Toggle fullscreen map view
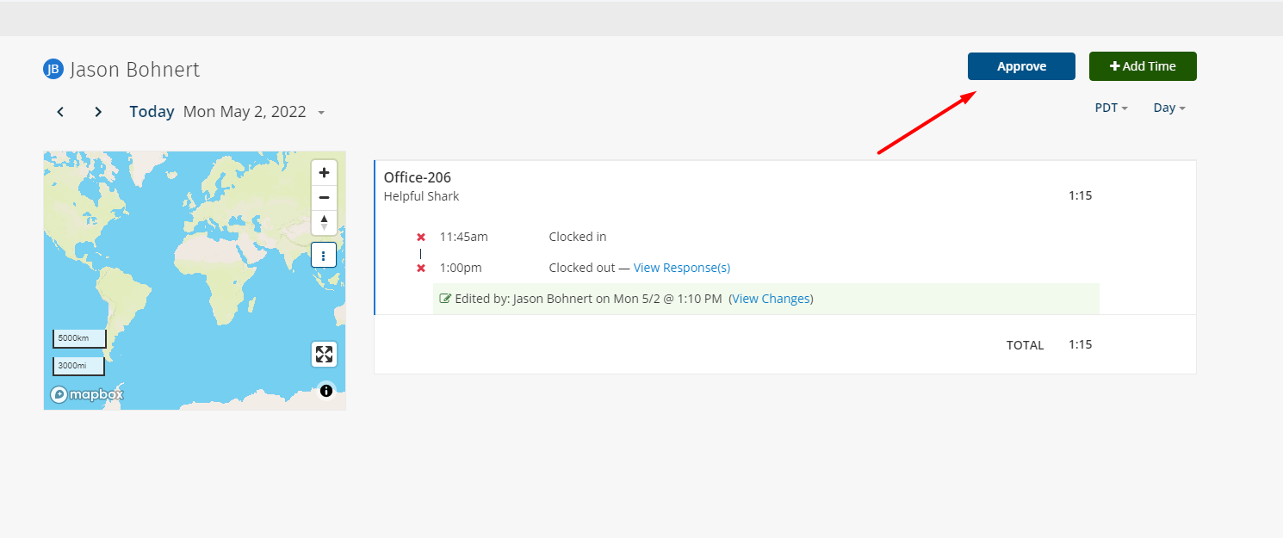 [324, 354]
